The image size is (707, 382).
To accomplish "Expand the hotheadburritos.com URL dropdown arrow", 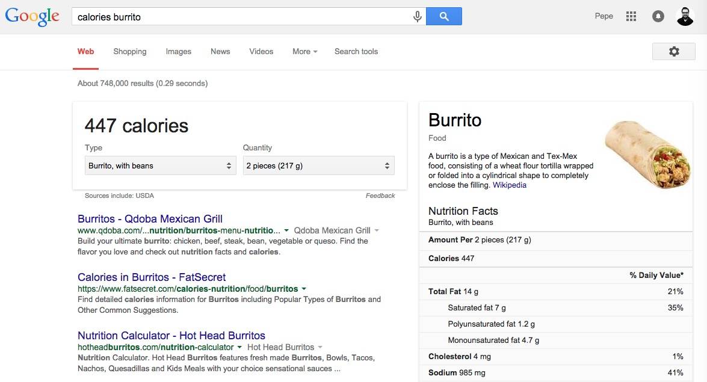I will [239, 347].
